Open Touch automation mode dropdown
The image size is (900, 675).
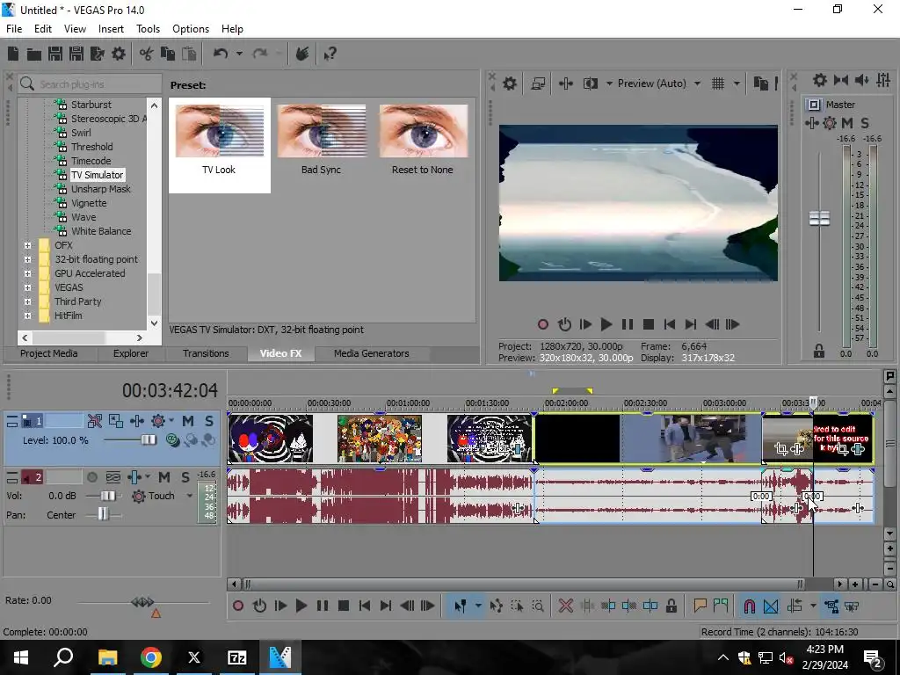(x=190, y=496)
